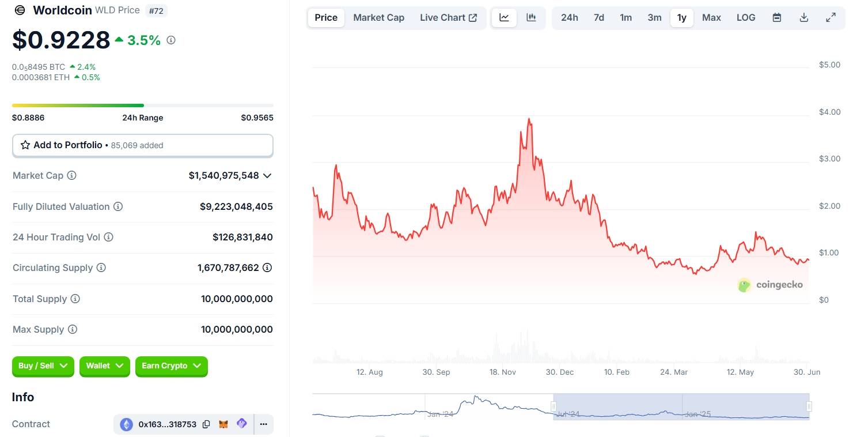Viewport: 853px width, 437px height.
Task: Open the Wallet dropdown
Action: 105,366
